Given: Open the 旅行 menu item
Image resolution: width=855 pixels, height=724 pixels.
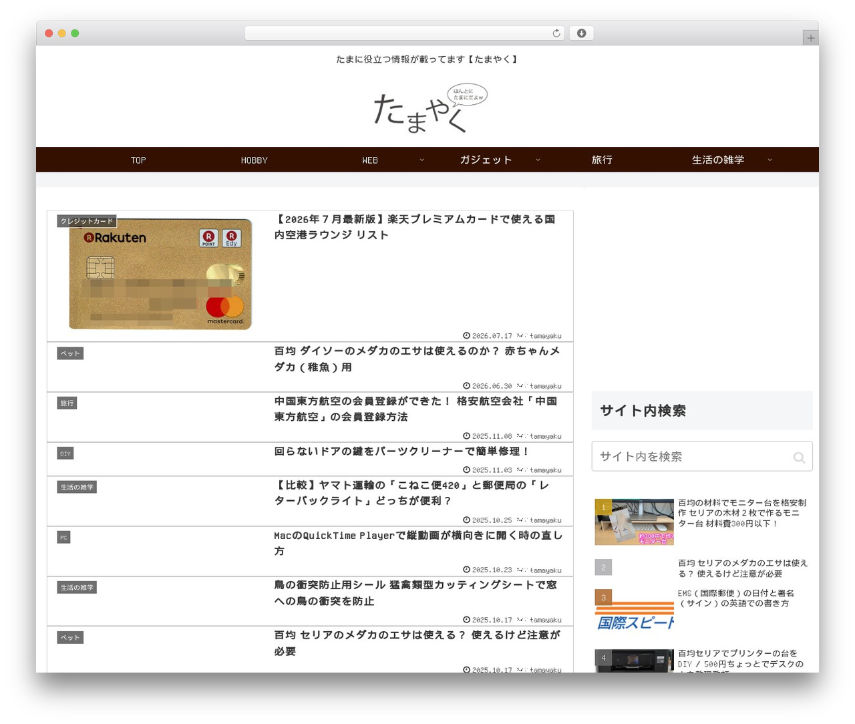Looking at the screenshot, I should (x=602, y=160).
